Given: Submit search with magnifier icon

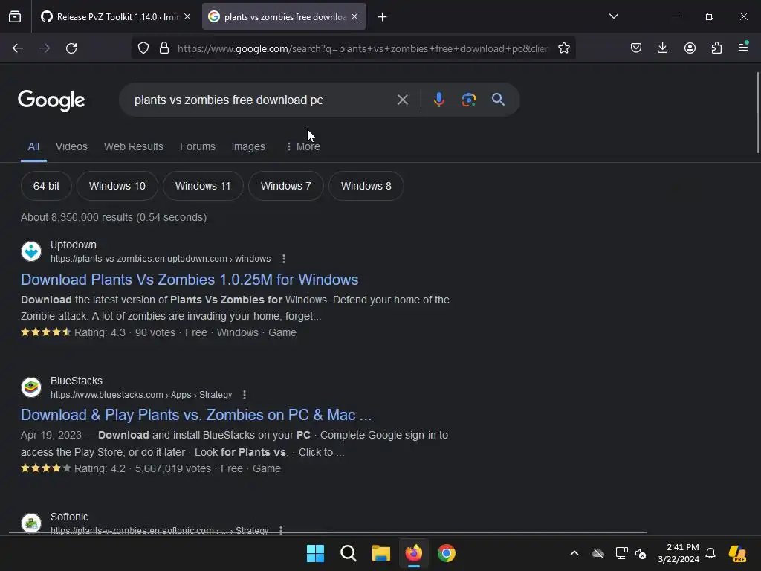Looking at the screenshot, I should tap(498, 100).
